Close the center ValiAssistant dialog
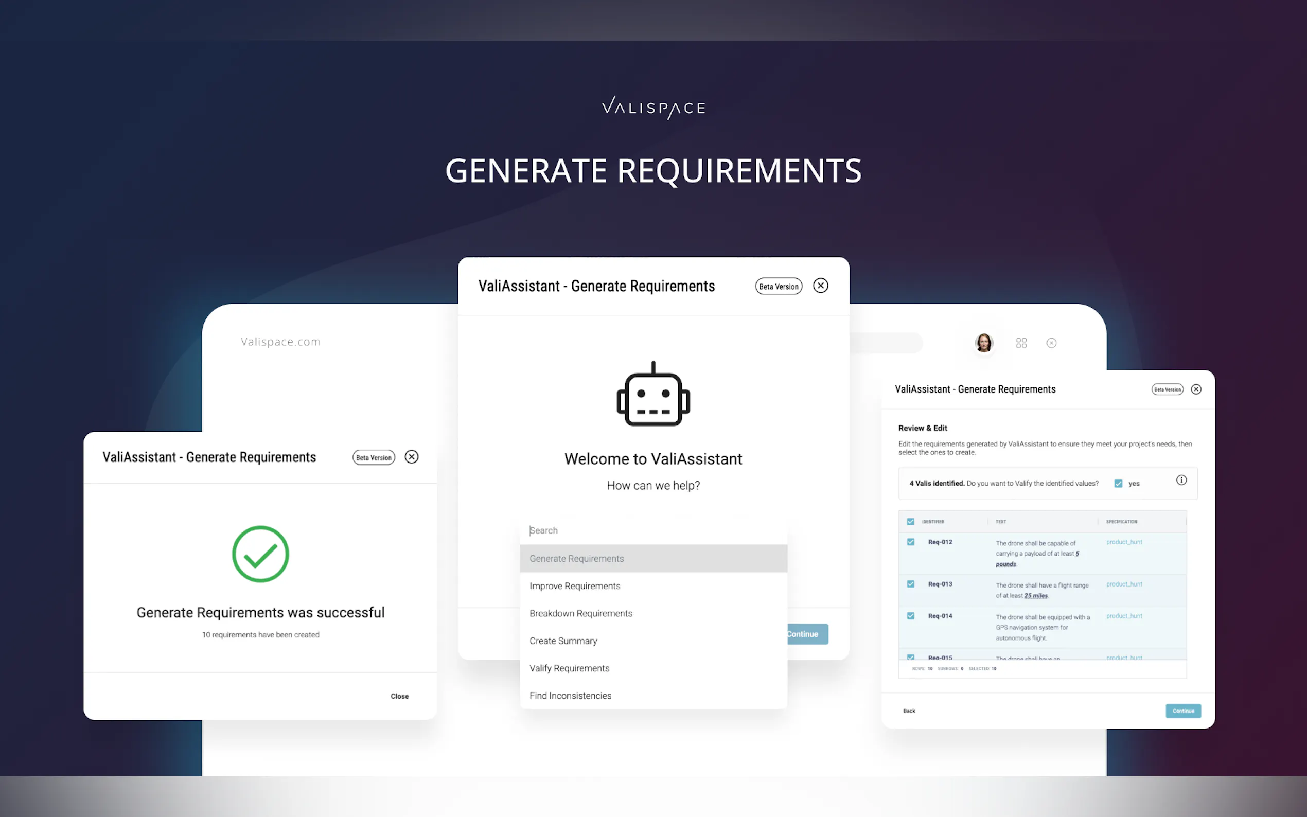Viewport: 1307px width, 817px height. (x=820, y=286)
